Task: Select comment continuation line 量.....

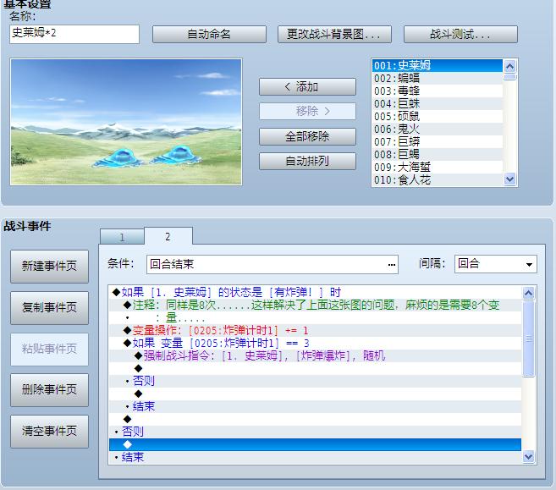Action: (315, 318)
